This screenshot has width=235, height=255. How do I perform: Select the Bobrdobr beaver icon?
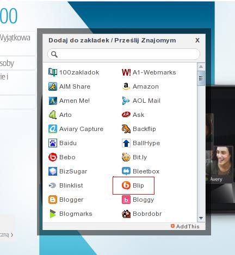(126, 214)
